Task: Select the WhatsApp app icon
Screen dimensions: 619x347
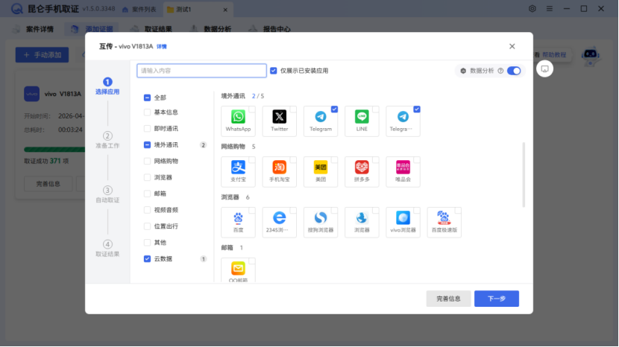Action: pyautogui.click(x=238, y=117)
